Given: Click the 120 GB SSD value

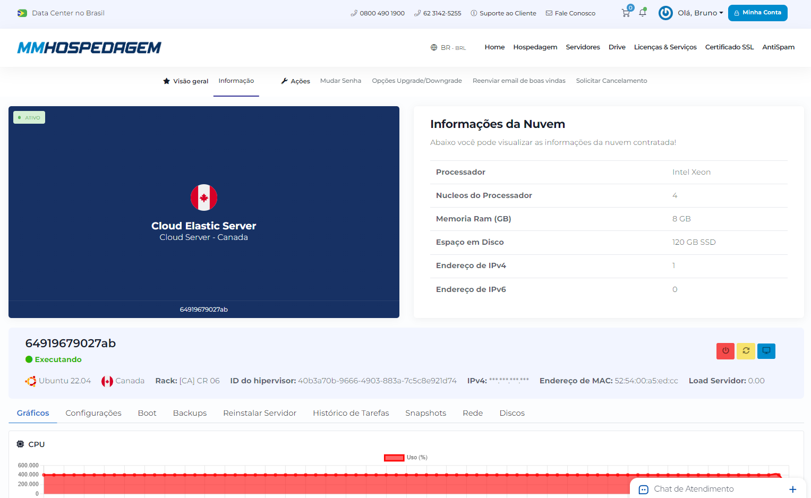Looking at the screenshot, I should tap(694, 242).
